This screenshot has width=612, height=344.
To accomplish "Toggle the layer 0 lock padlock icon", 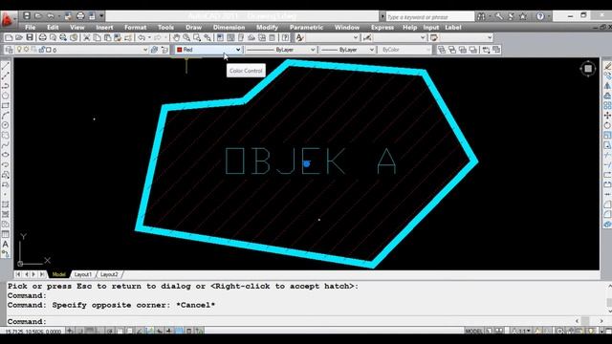I will [x=41, y=50].
